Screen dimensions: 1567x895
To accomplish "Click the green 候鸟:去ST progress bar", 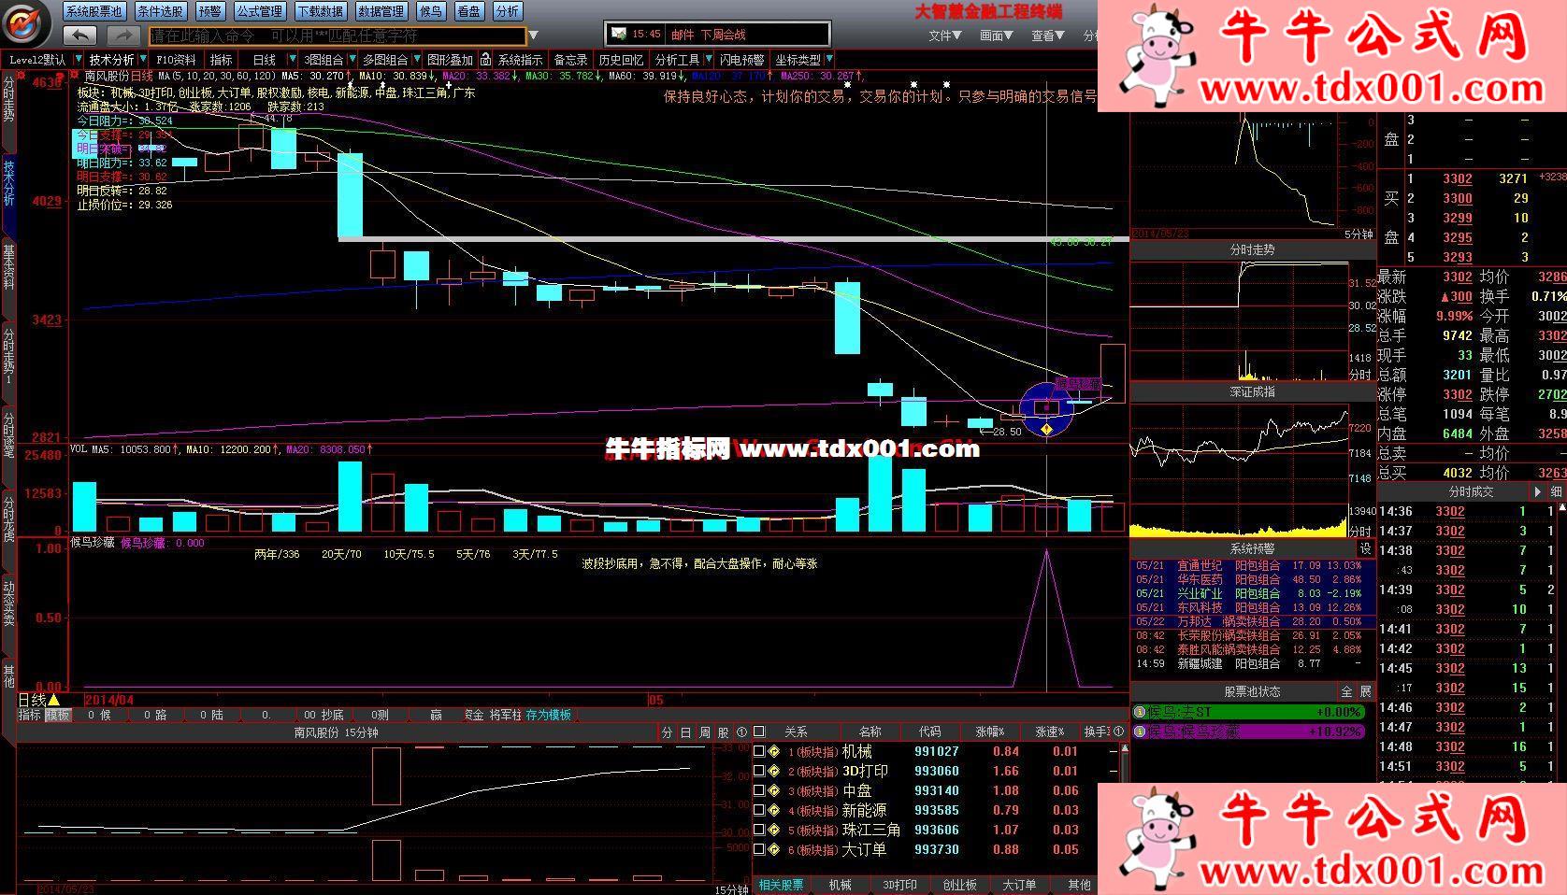I will (x=1250, y=712).
